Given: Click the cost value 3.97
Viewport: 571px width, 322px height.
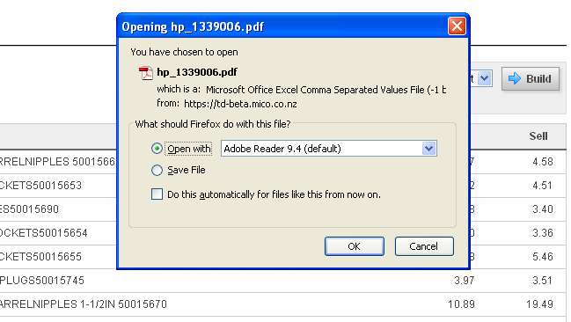Looking at the screenshot, I should (465, 281).
